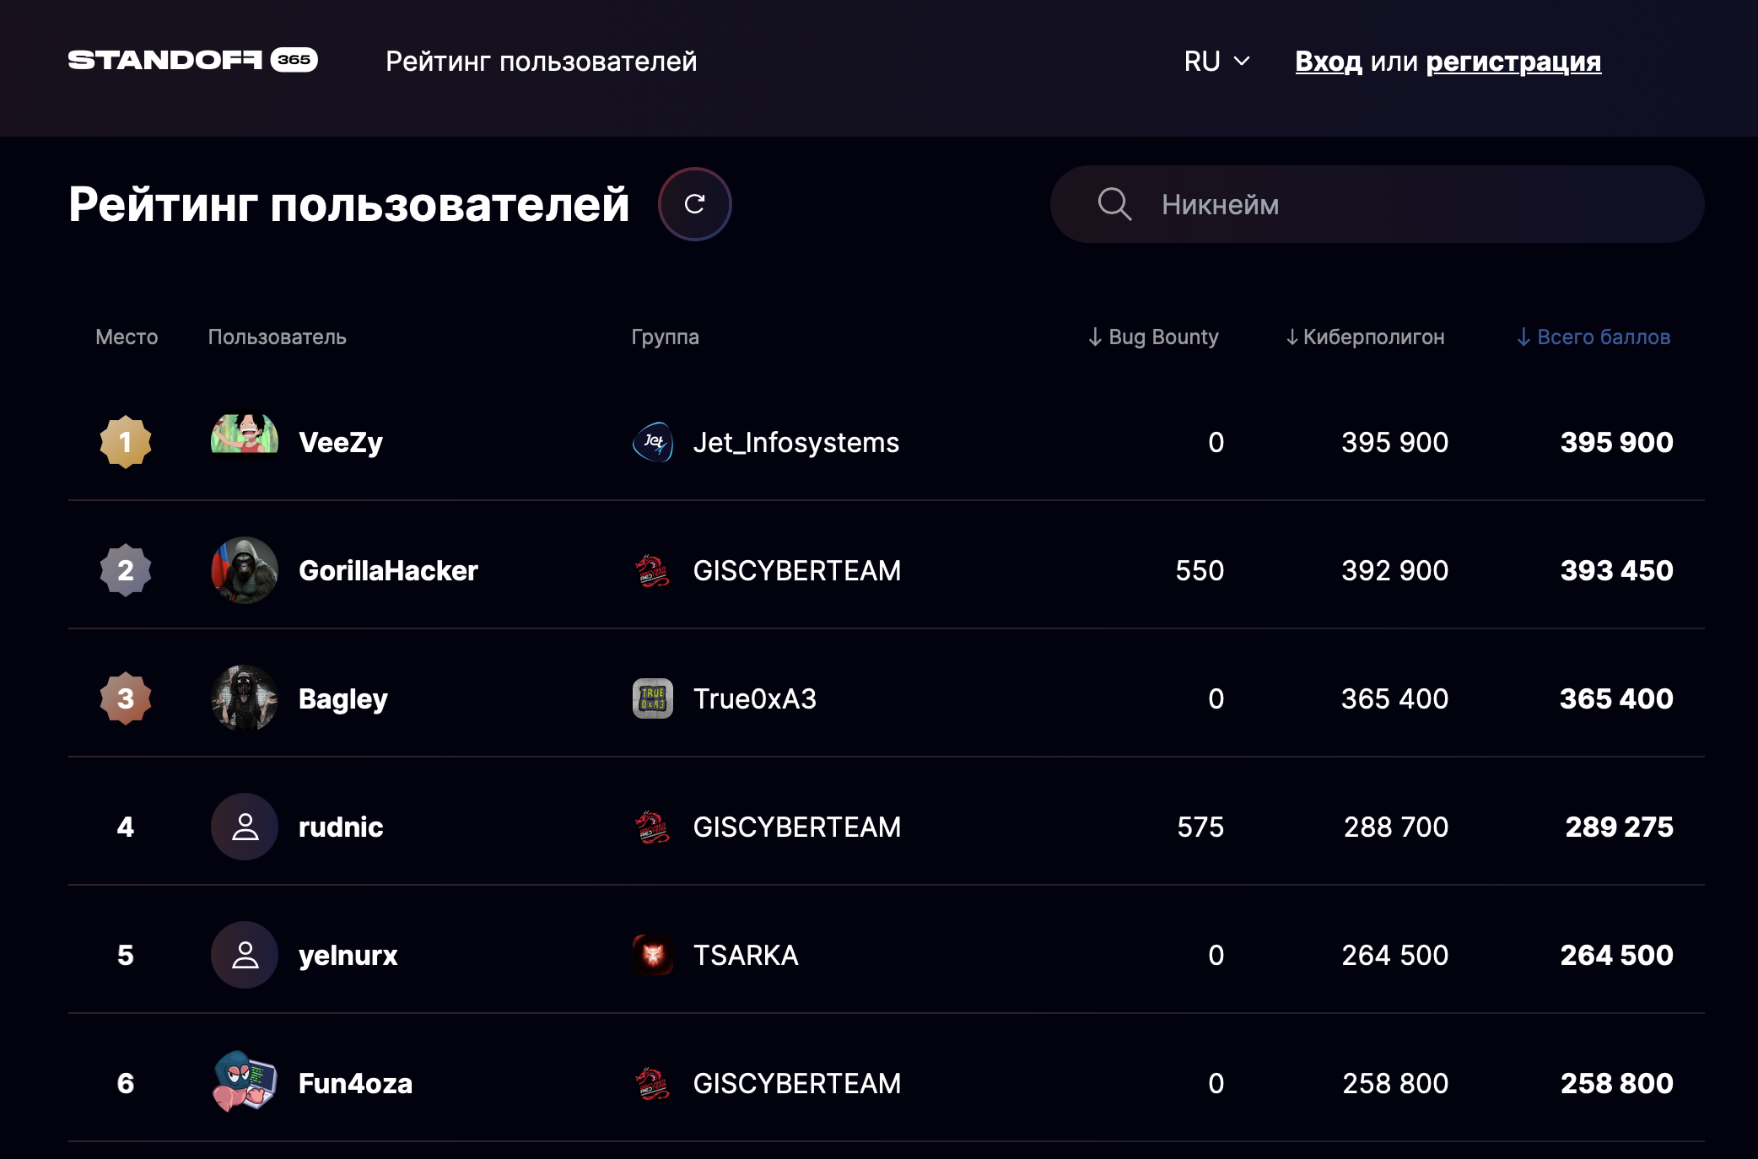This screenshot has height=1159, width=1758.
Task: Focus the Никнейм search field
Action: (x=1417, y=204)
